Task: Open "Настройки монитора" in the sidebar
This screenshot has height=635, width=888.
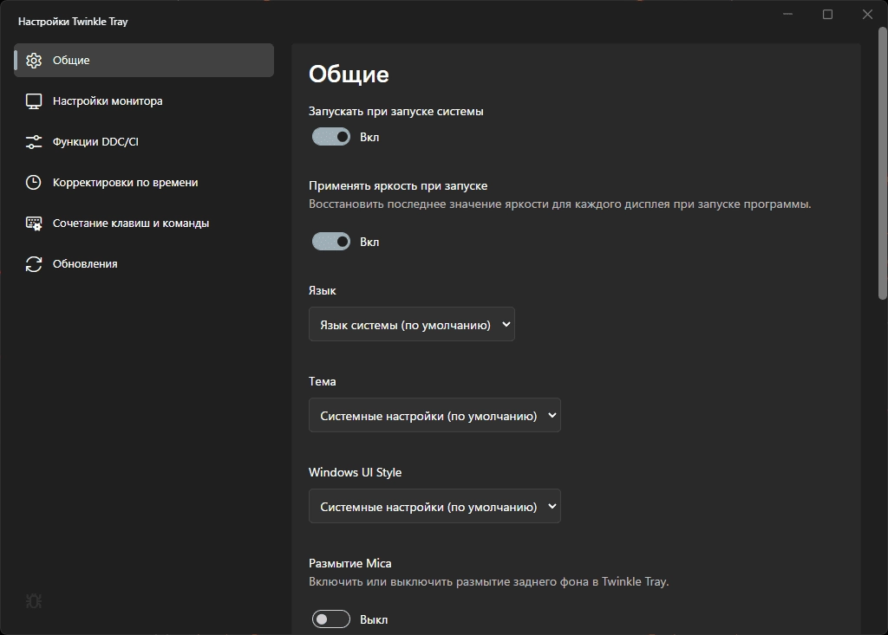Action: (144, 100)
